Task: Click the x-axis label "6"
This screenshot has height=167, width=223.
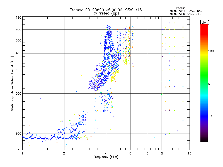Action: click(130, 153)
